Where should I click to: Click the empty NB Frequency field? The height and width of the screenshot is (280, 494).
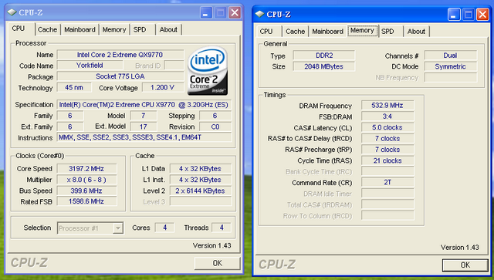tap(451, 77)
